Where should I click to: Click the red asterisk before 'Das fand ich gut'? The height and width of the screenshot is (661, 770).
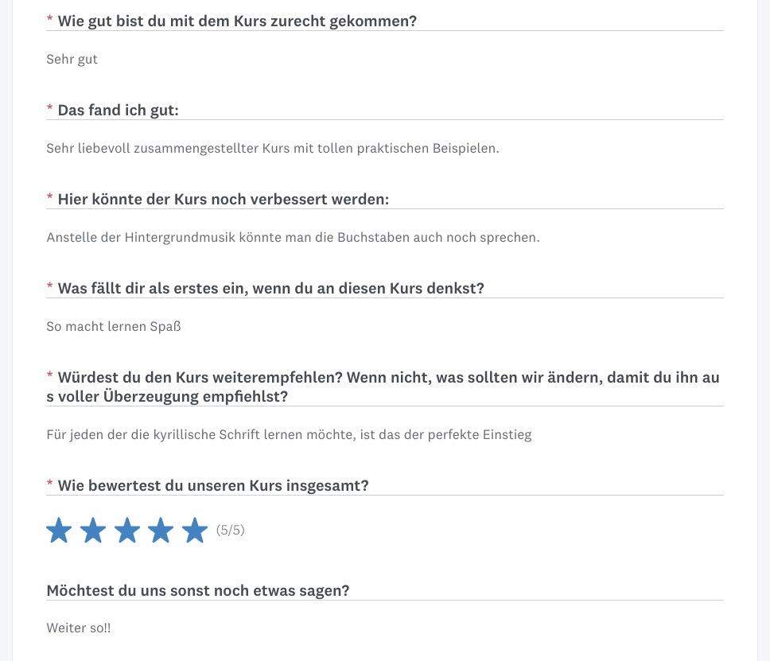tap(50, 108)
